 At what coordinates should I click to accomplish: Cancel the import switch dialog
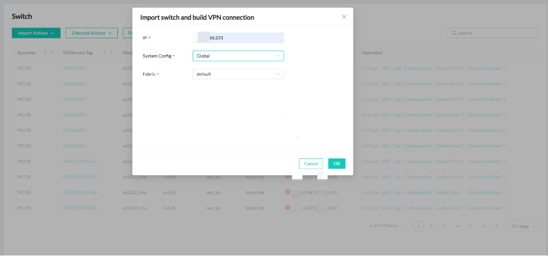(311, 164)
